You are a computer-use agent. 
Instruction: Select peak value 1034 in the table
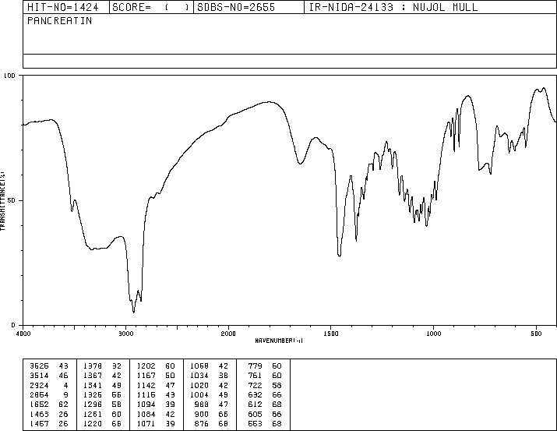(199, 376)
